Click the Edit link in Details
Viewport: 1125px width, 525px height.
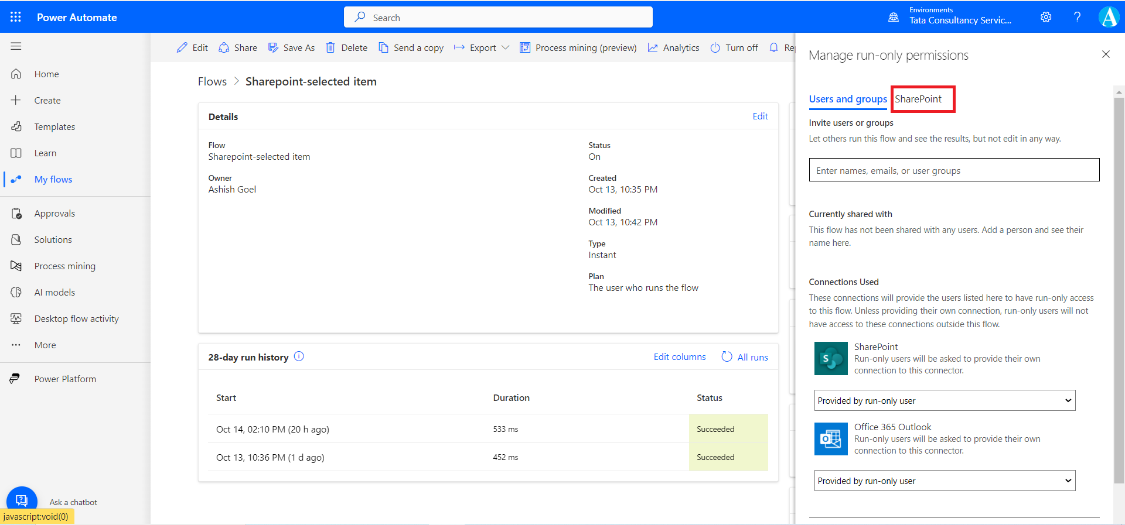point(760,116)
